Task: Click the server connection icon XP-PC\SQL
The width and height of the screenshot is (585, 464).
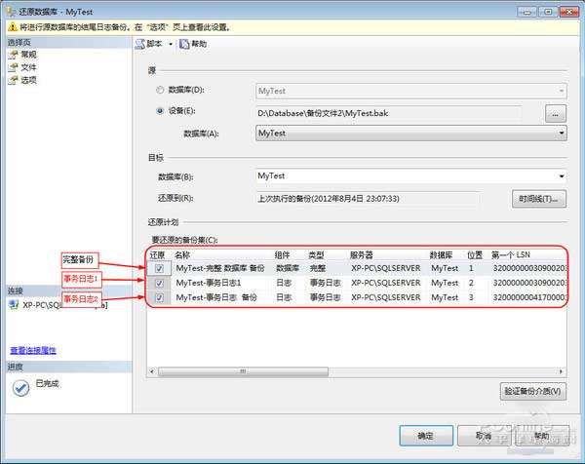Action: click(14, 304)
